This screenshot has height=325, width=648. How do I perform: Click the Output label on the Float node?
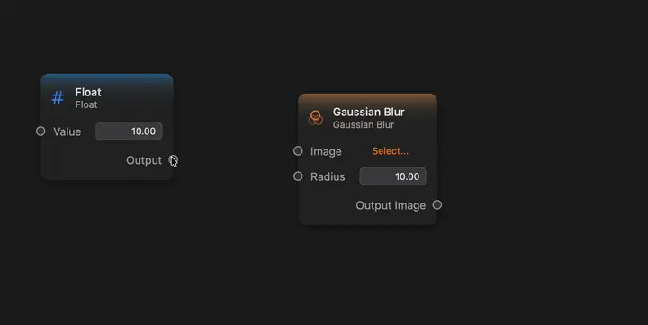click(144, 160)
